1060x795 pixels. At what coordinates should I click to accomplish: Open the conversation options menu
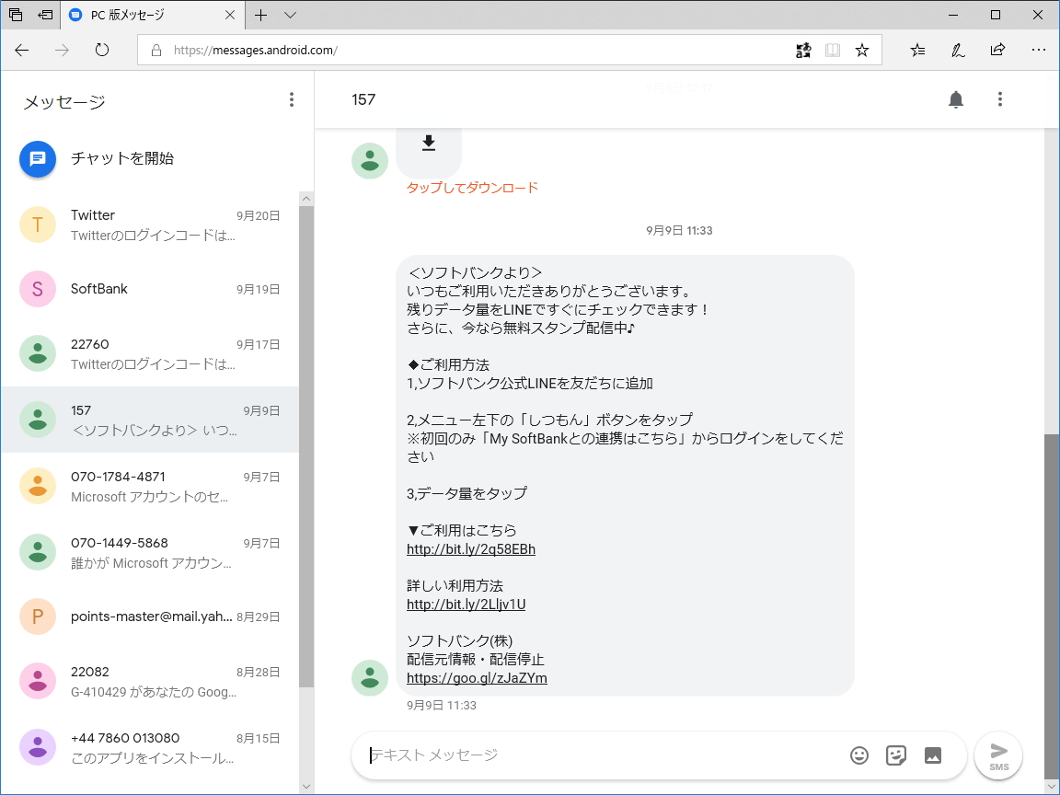1000,98
